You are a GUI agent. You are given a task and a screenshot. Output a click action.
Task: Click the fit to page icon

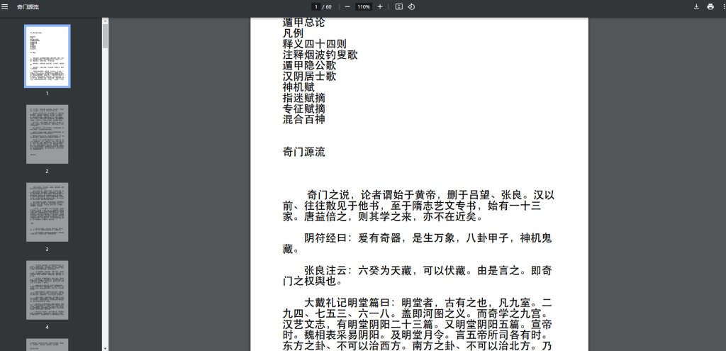pos(399,6)
